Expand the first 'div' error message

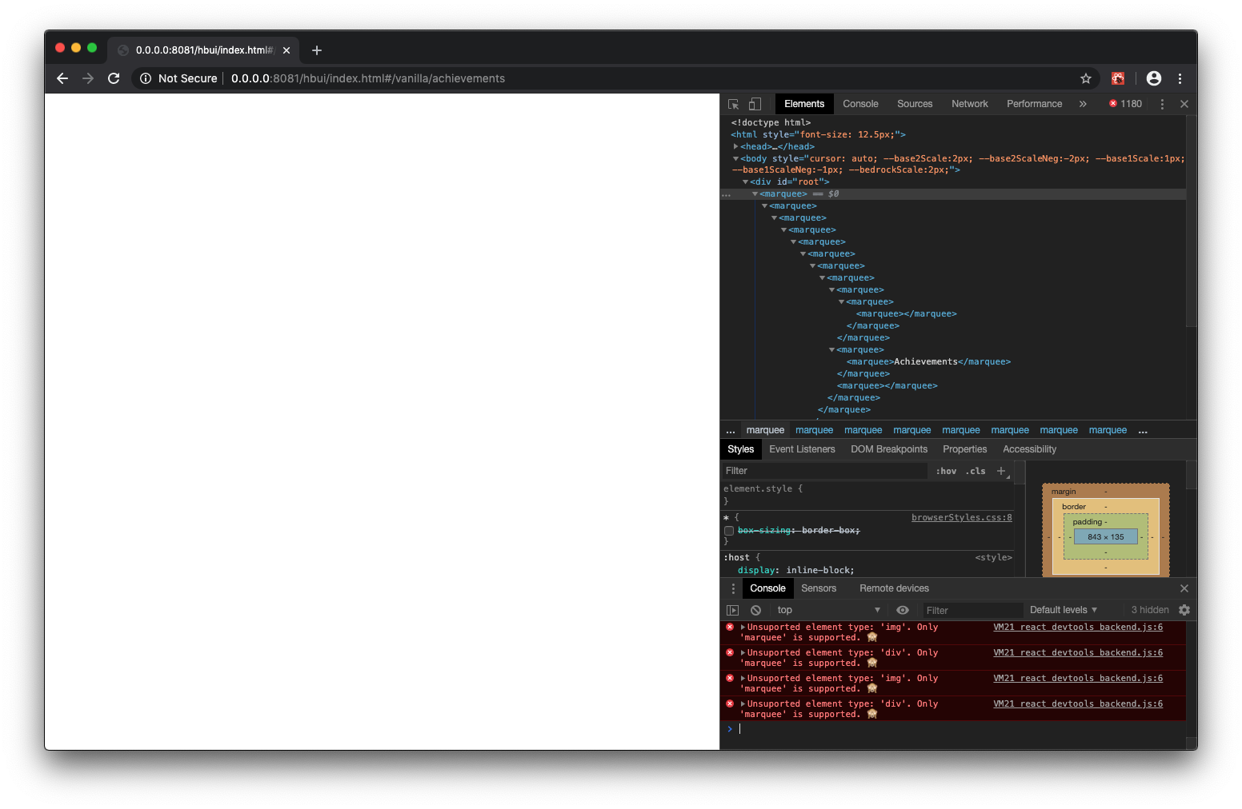(743, 653)
